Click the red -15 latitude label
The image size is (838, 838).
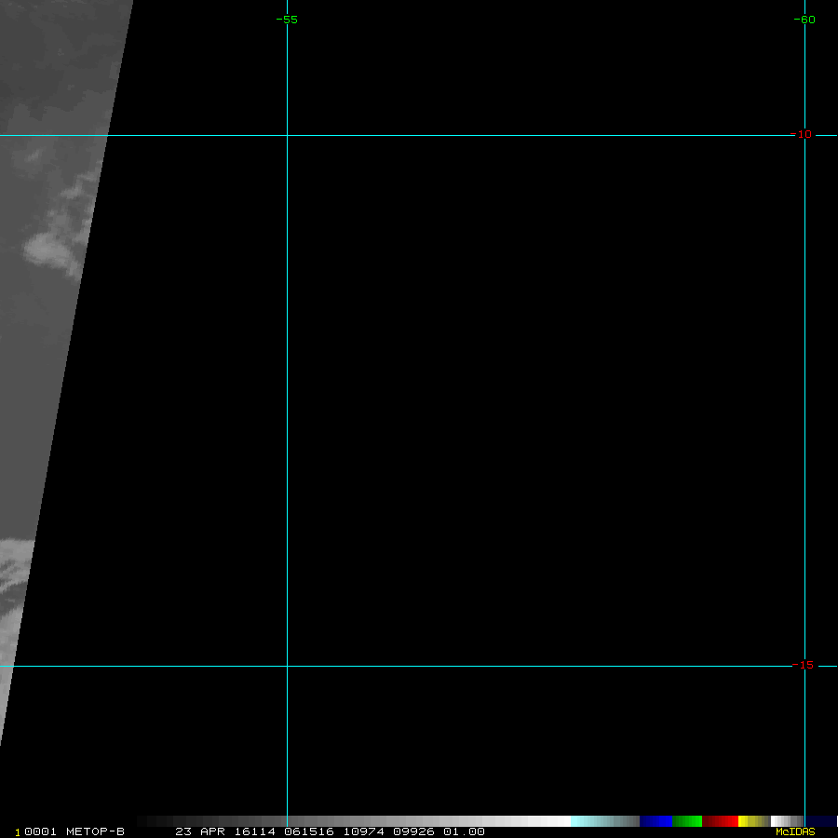click(x=803, y=665)
